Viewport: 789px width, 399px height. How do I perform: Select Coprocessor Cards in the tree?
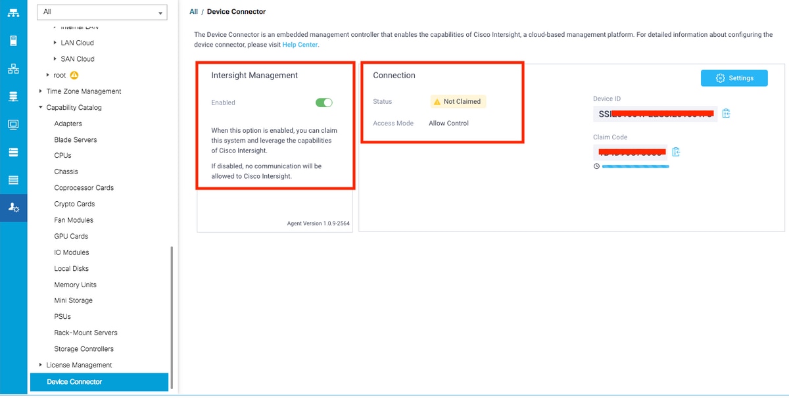[84, 188]
